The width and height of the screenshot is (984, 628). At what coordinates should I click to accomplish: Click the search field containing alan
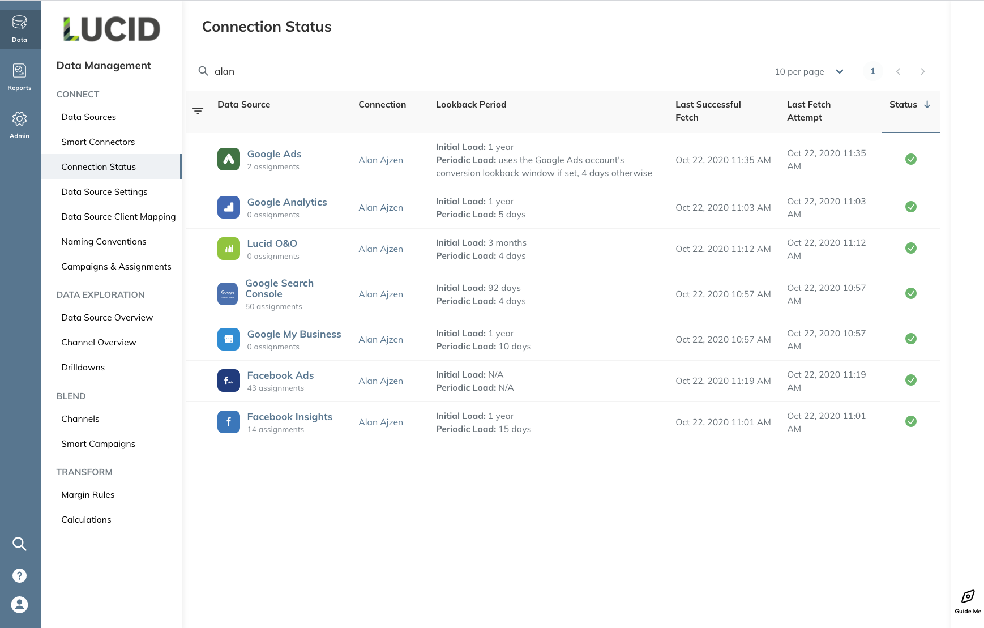click(292, 71)
